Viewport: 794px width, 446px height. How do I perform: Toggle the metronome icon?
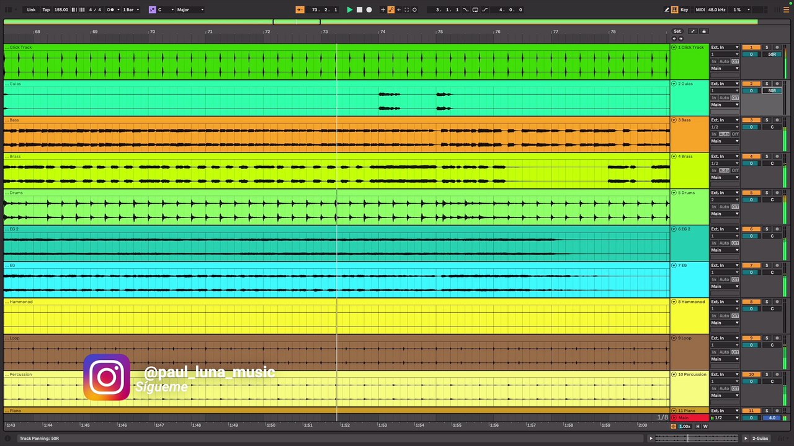(111, 9)
